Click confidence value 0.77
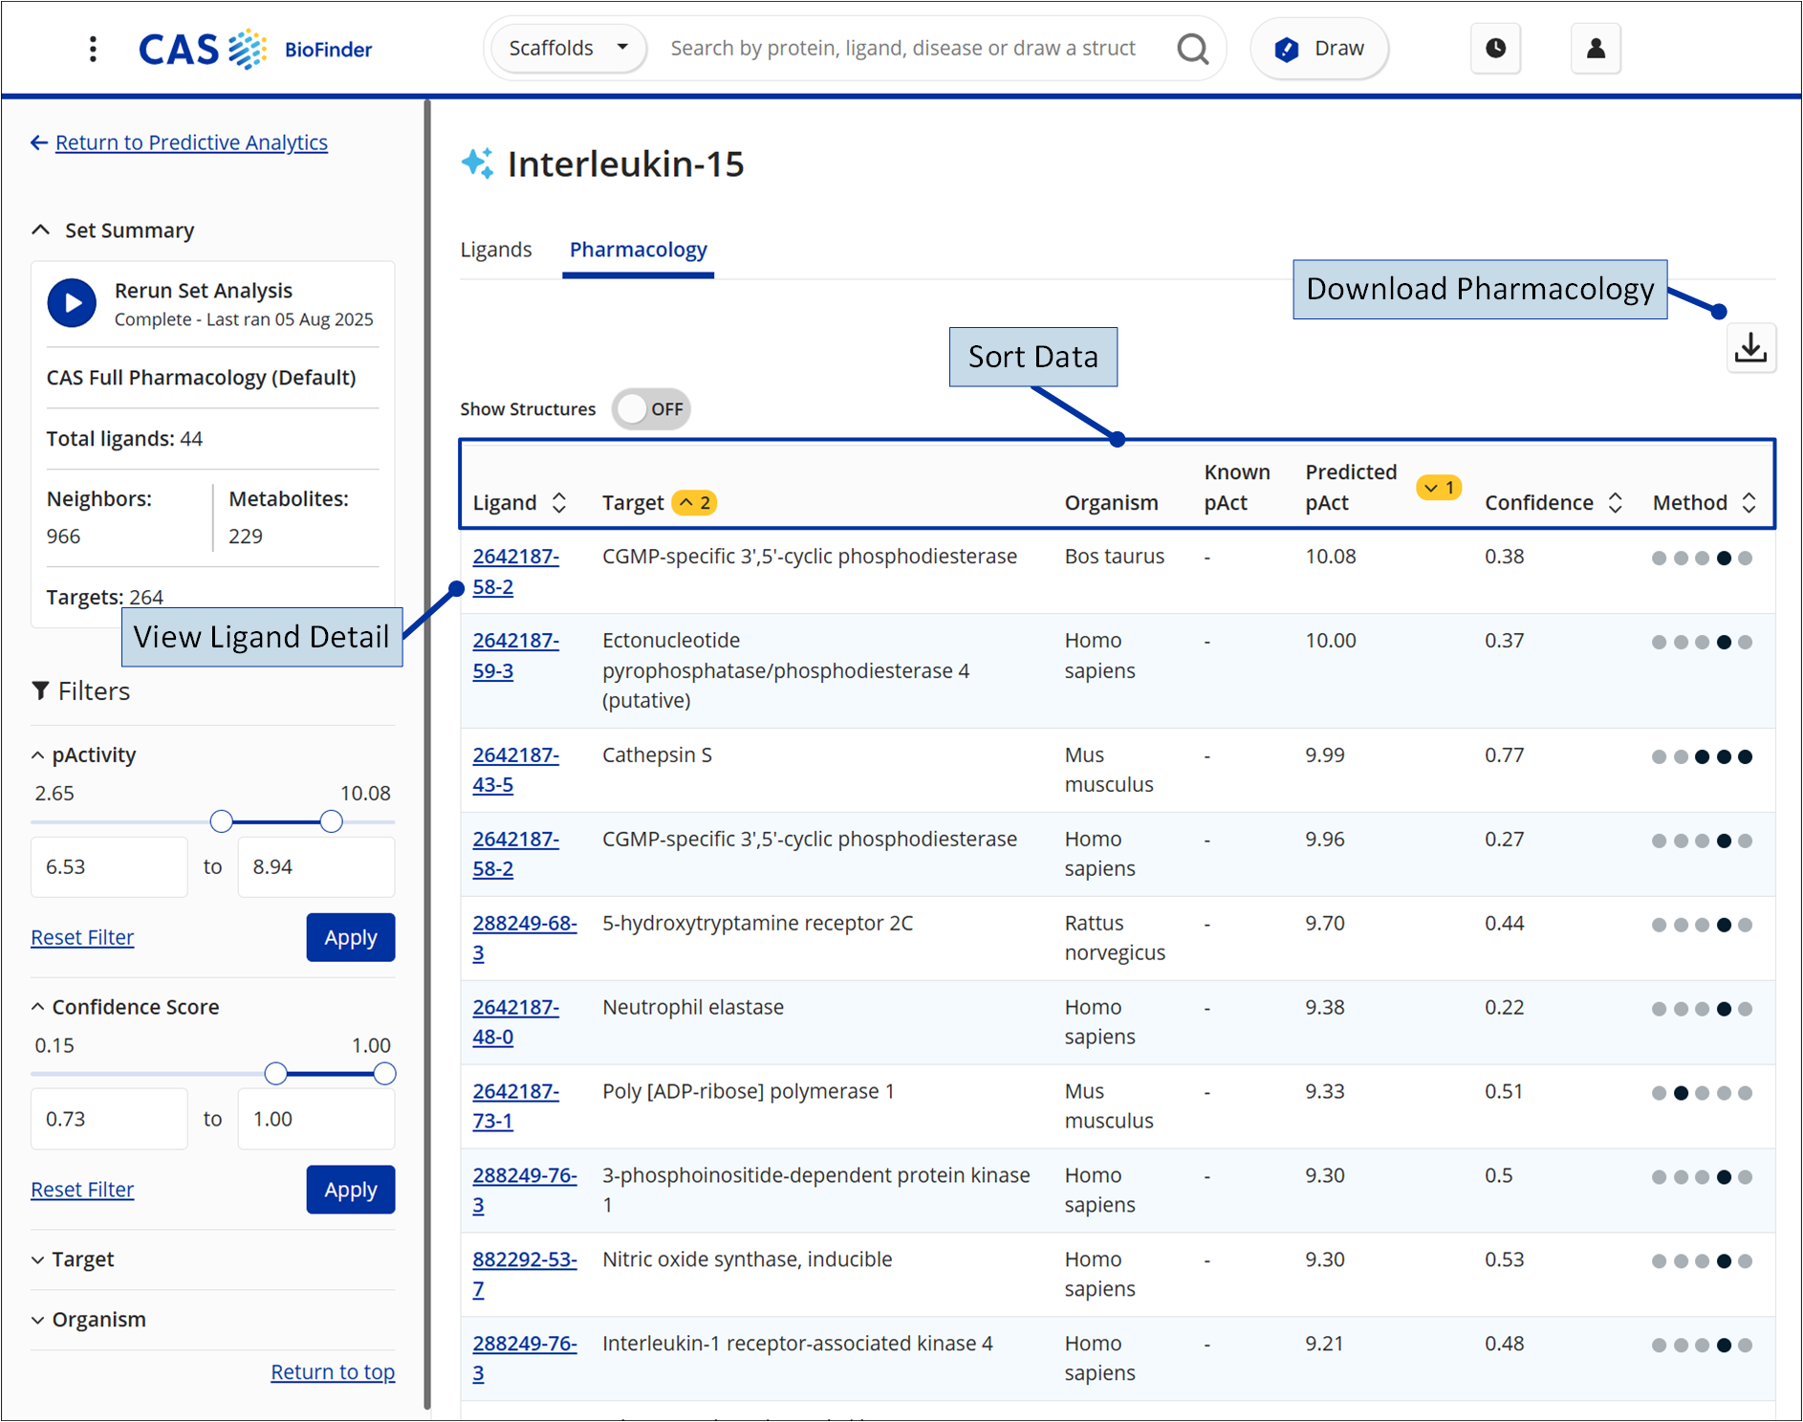The width and height of the screenshot is (1803, 1422). [x=1505, y=755]
